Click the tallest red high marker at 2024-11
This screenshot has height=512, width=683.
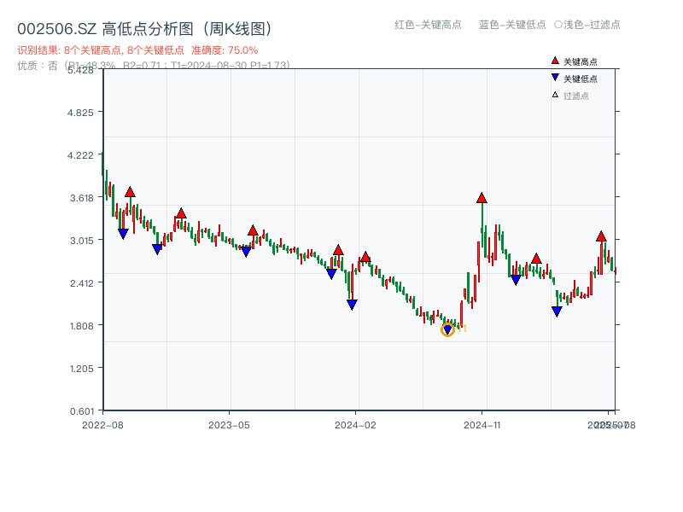pos(482,198)
